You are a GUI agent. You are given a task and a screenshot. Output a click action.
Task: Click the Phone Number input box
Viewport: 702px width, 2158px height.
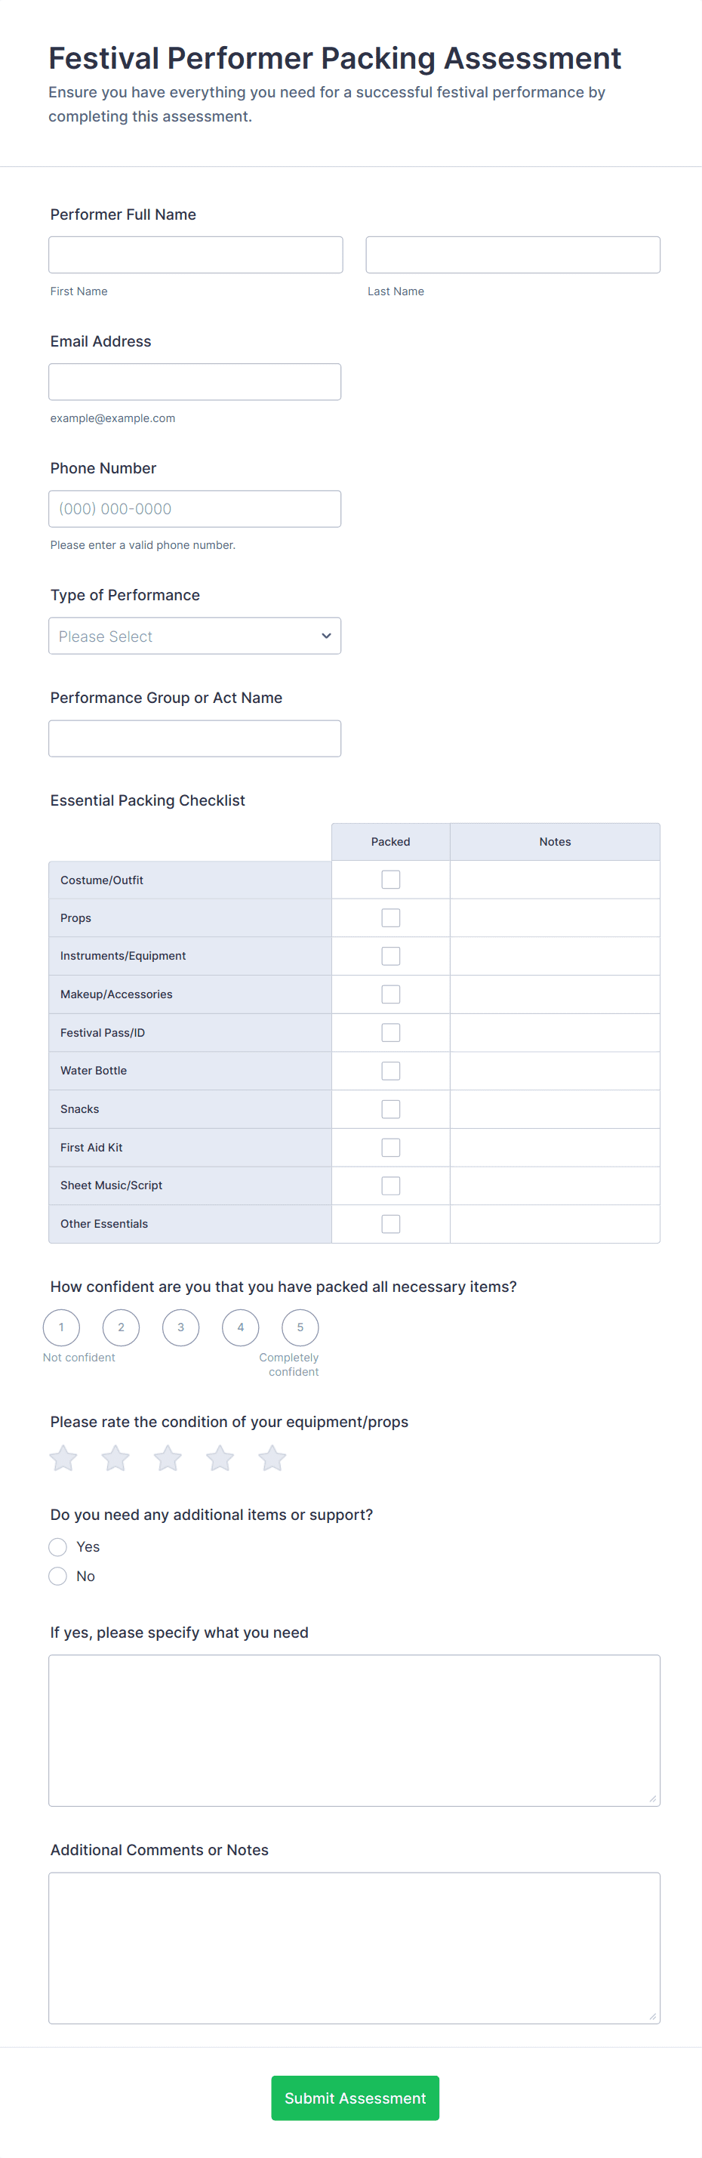(x=194, y=508)
